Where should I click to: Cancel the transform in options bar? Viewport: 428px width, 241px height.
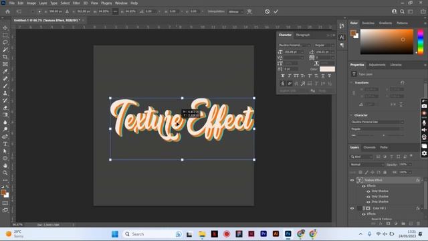(x=267, y=11)
